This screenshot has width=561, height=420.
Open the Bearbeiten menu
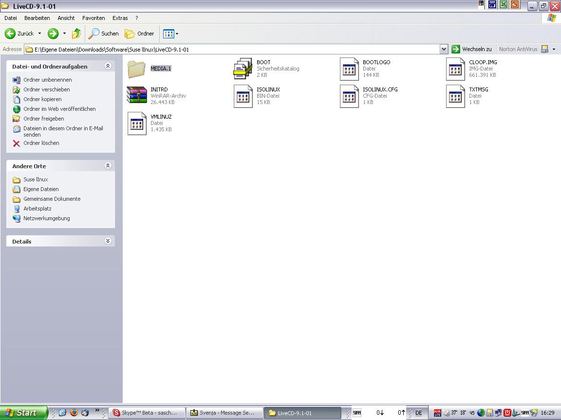tap(37, 18)
